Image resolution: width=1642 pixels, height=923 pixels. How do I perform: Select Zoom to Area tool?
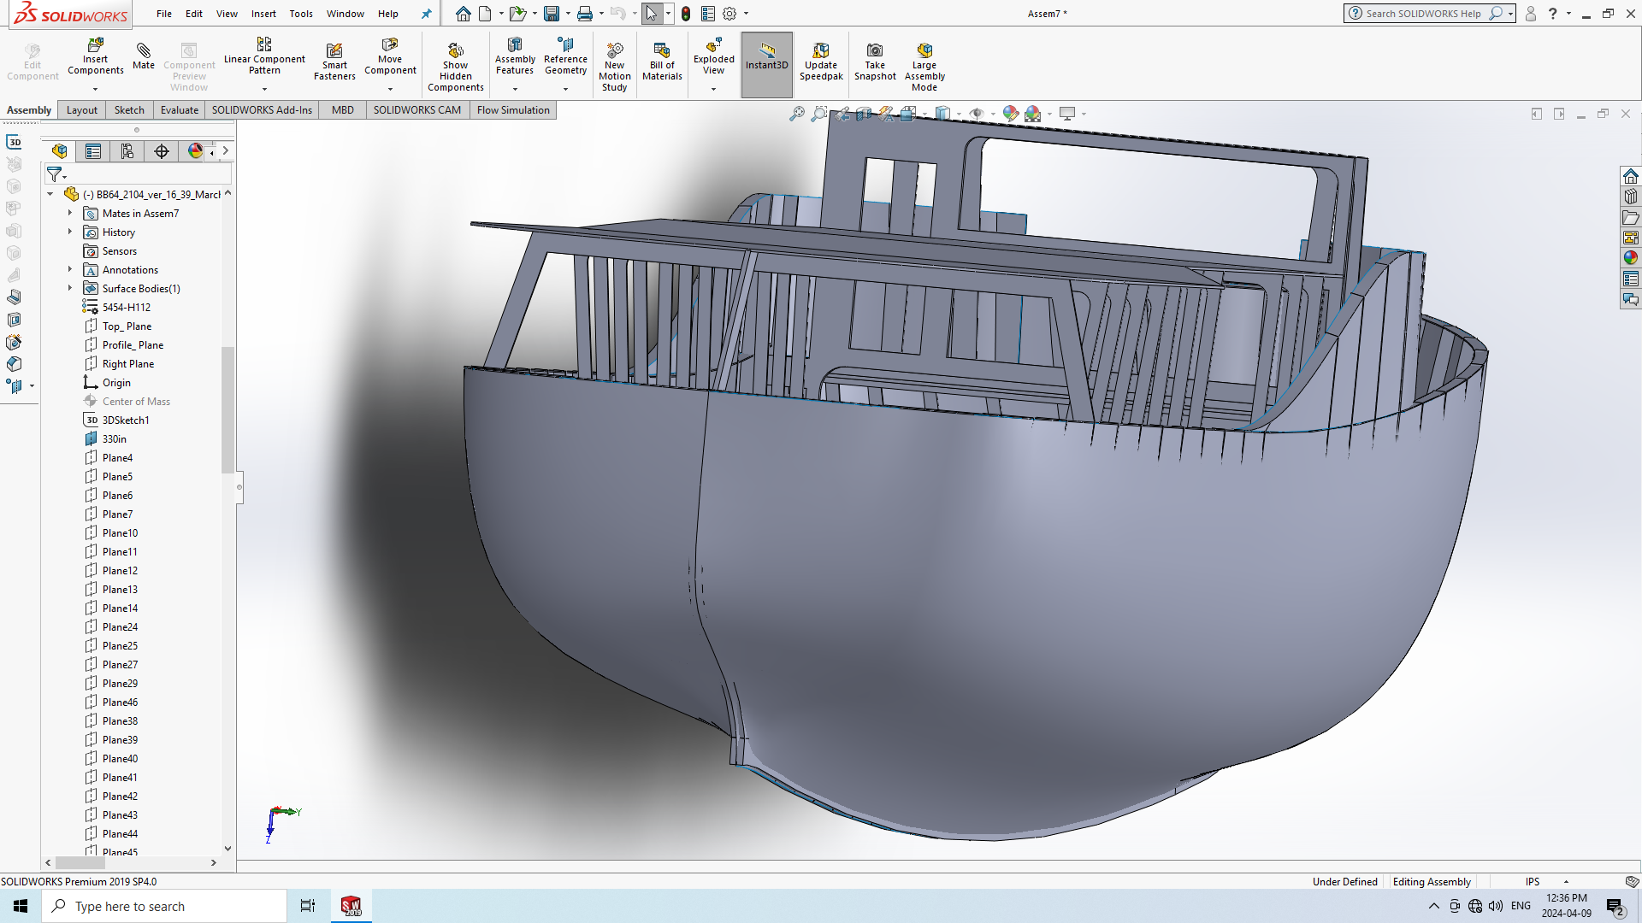819,114
